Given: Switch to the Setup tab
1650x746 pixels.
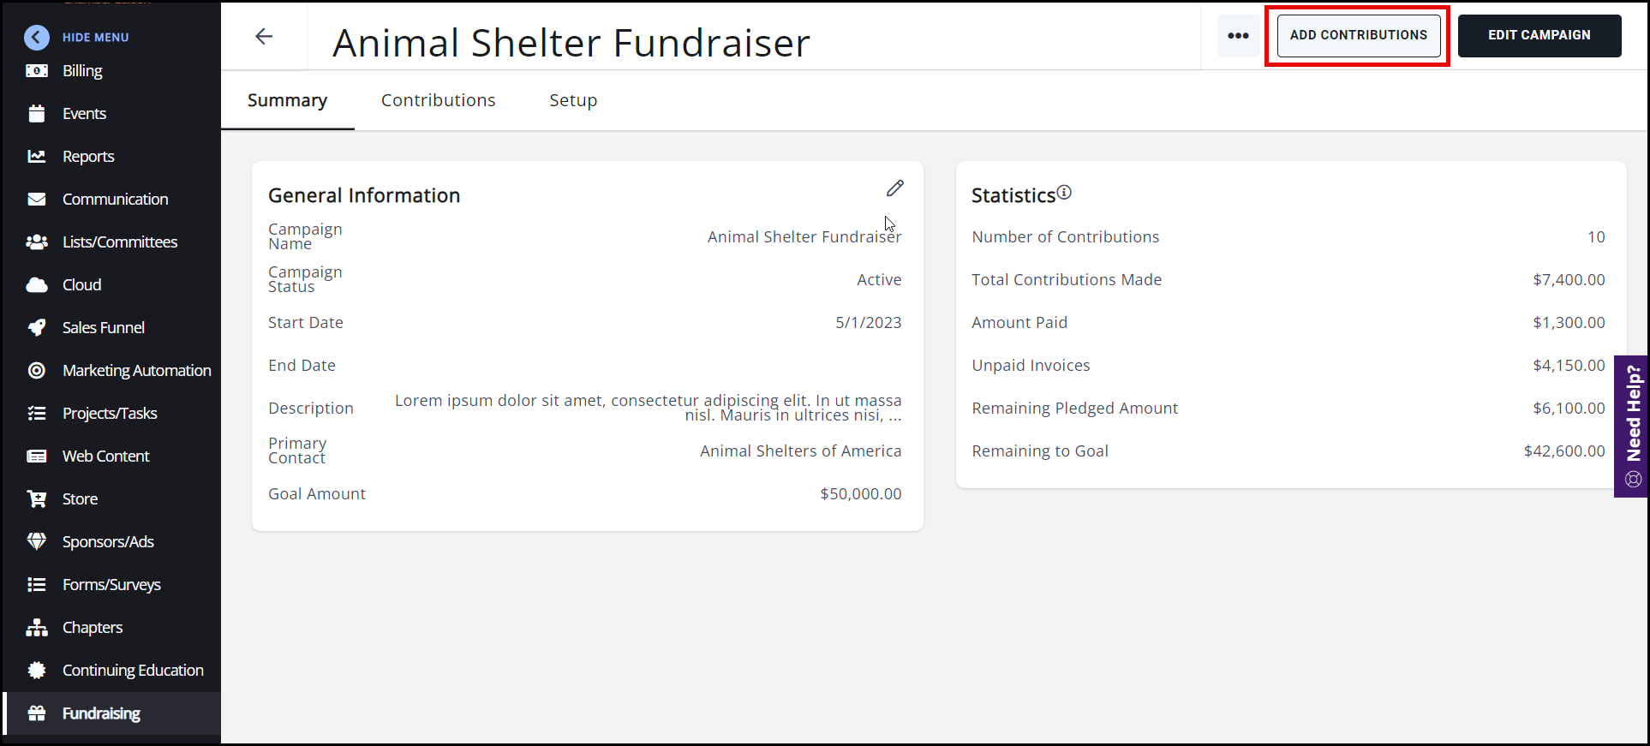Looking at the screenshot, I should pos(573,100).
